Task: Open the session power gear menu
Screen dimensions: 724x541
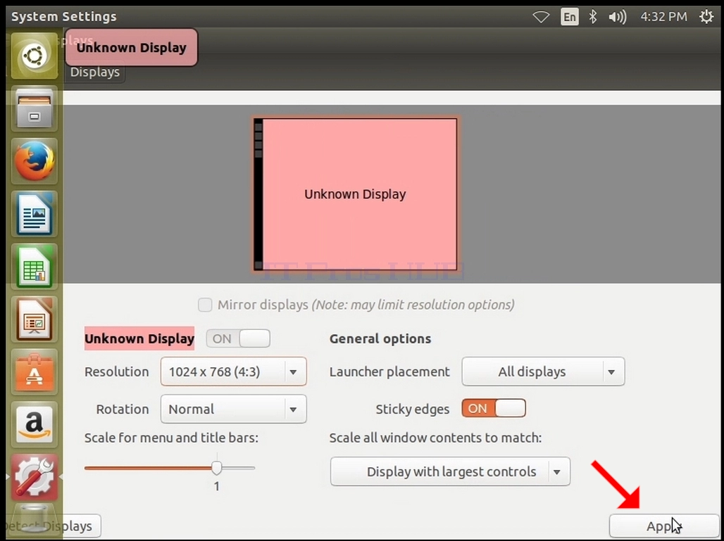Action: click(x=706, y=17)
